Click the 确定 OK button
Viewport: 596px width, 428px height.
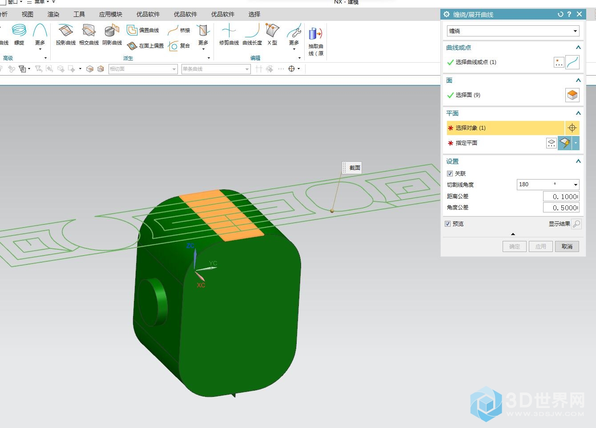515,246
